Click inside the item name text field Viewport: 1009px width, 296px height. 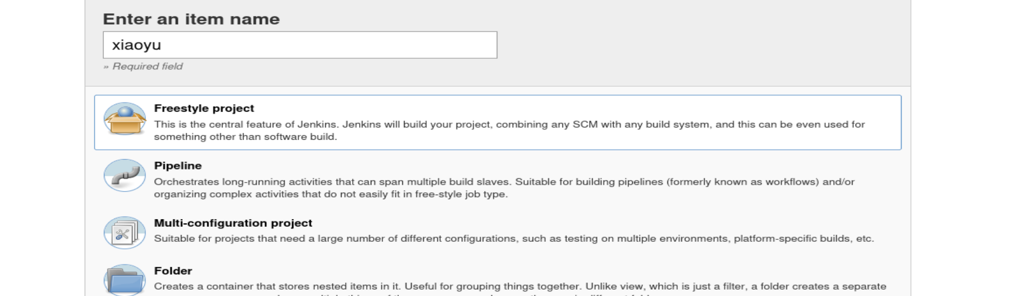tap(300, 45)
